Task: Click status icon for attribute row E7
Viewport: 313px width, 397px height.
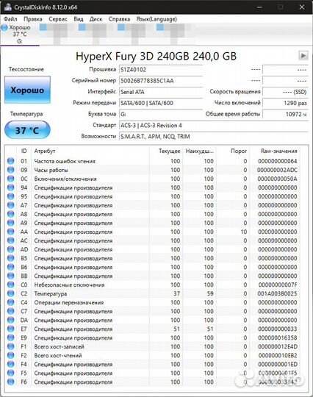Action: [x=10, y=329]
